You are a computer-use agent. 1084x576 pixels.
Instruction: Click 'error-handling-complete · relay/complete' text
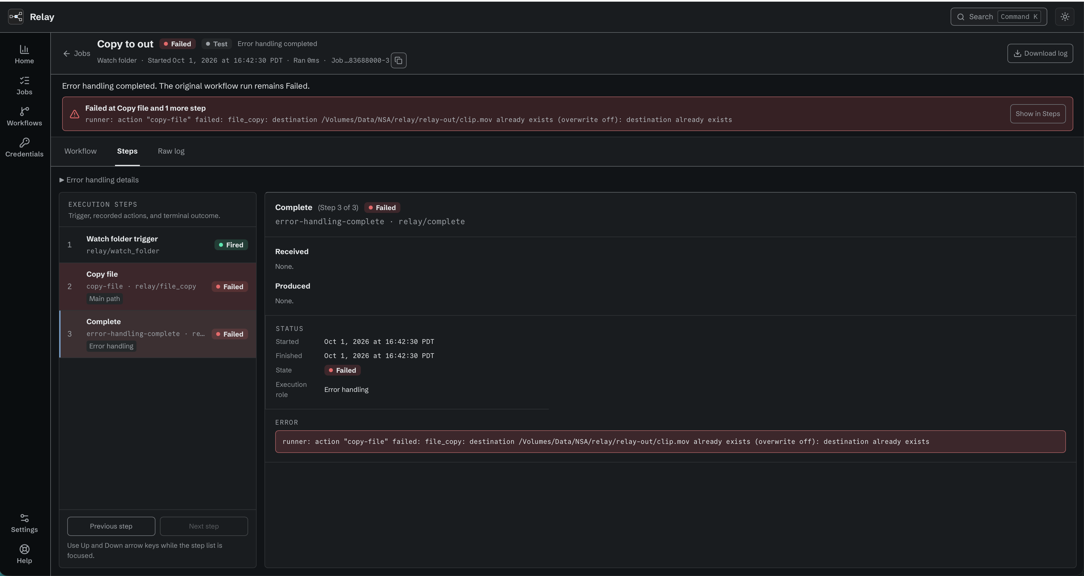click(370, 222)
